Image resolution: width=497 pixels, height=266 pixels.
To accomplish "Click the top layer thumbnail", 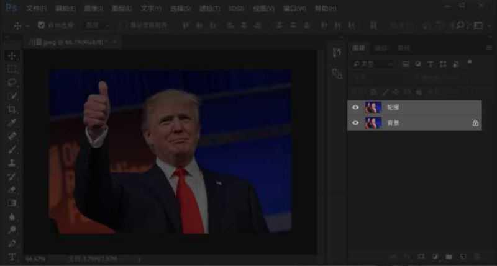I will click(373, 107).
